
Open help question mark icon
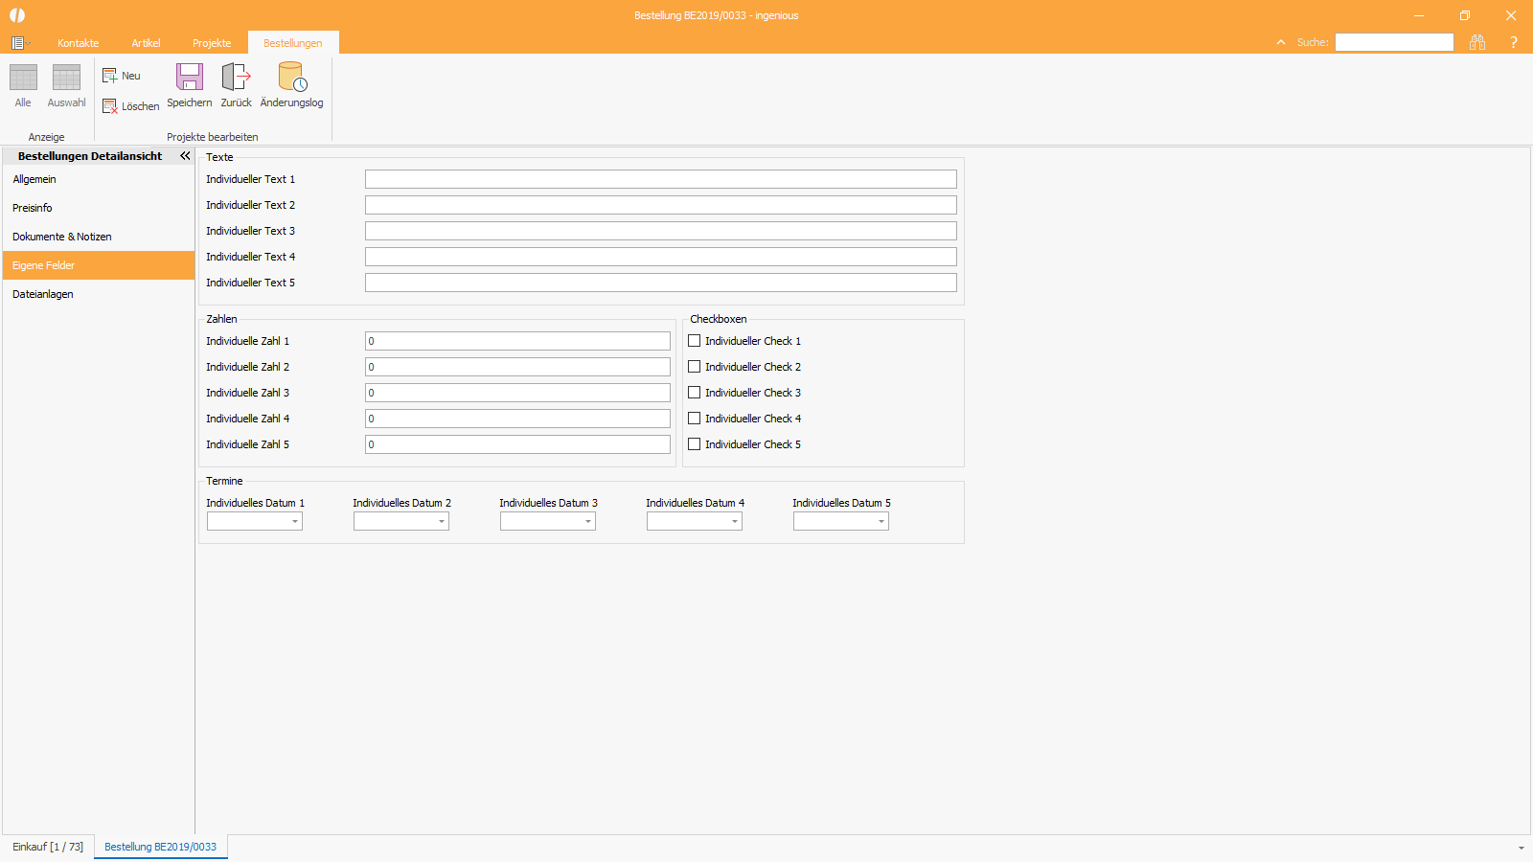(x=1514, y=42)
